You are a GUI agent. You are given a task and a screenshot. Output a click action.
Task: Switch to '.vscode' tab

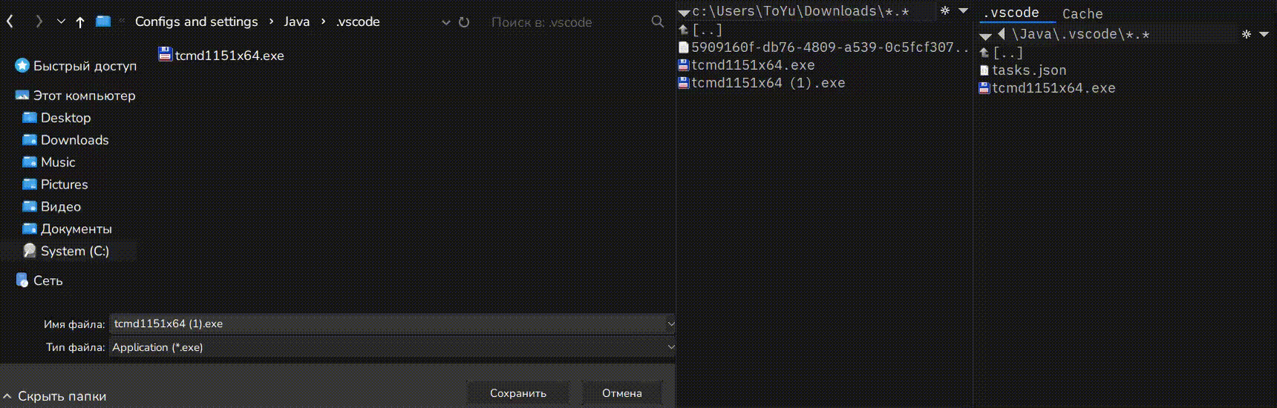[x=1011, y=13]
